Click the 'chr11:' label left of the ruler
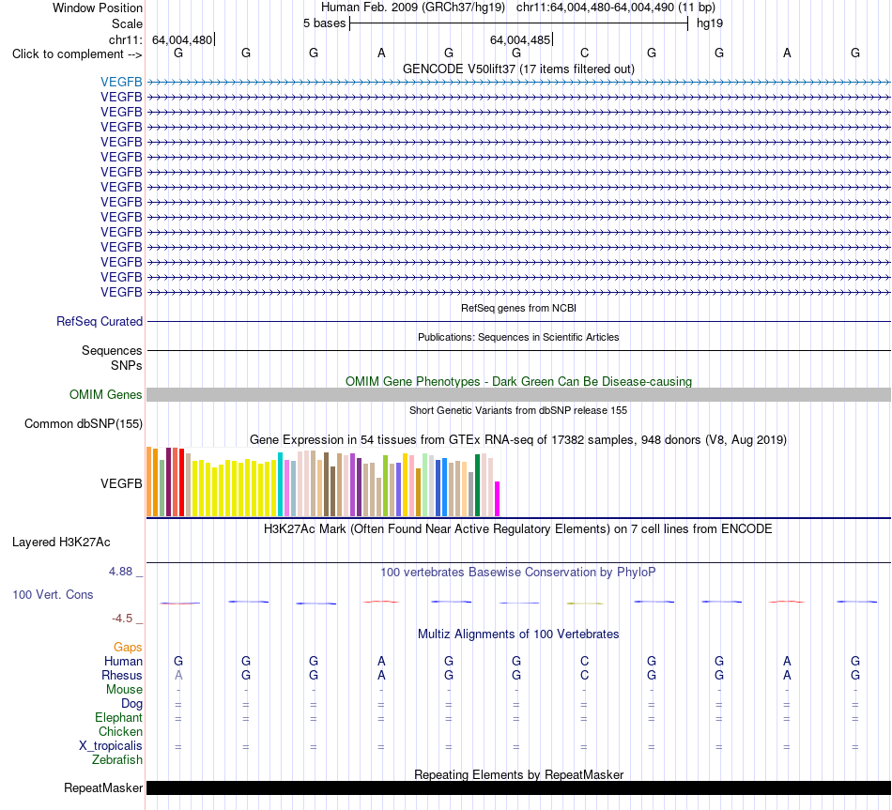Image resolution: width=892 pixels, height=810 pixels. coord(126,39)
